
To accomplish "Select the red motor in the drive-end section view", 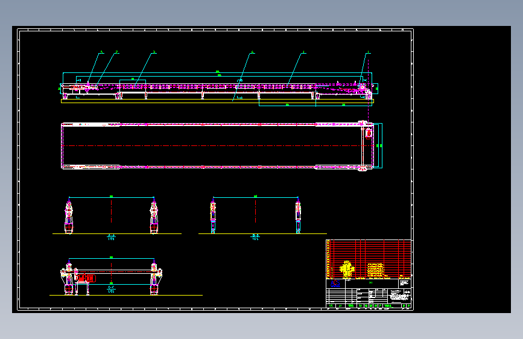I will [86, 277].
